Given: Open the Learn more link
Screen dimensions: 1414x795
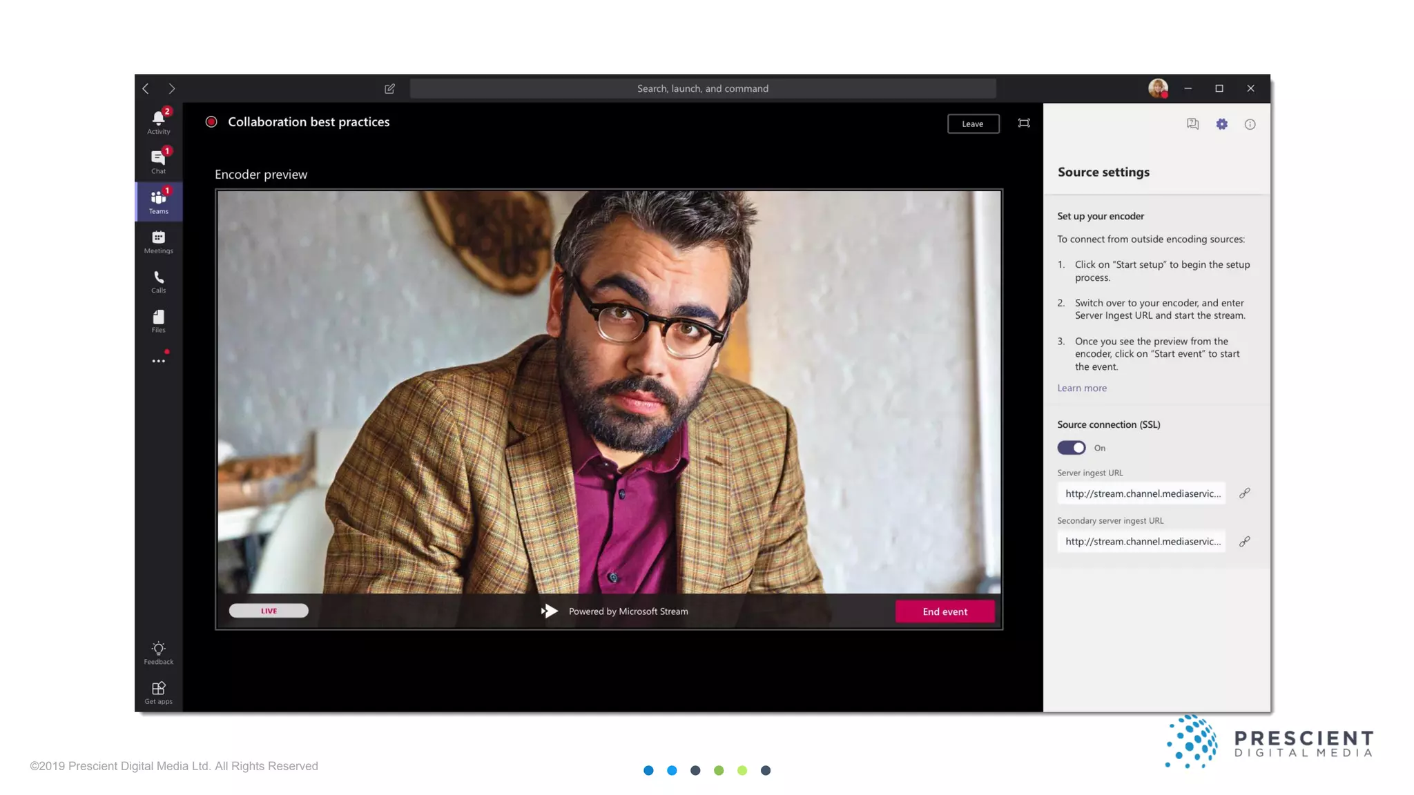Looking at the screenshot, I should [1081, 388].
